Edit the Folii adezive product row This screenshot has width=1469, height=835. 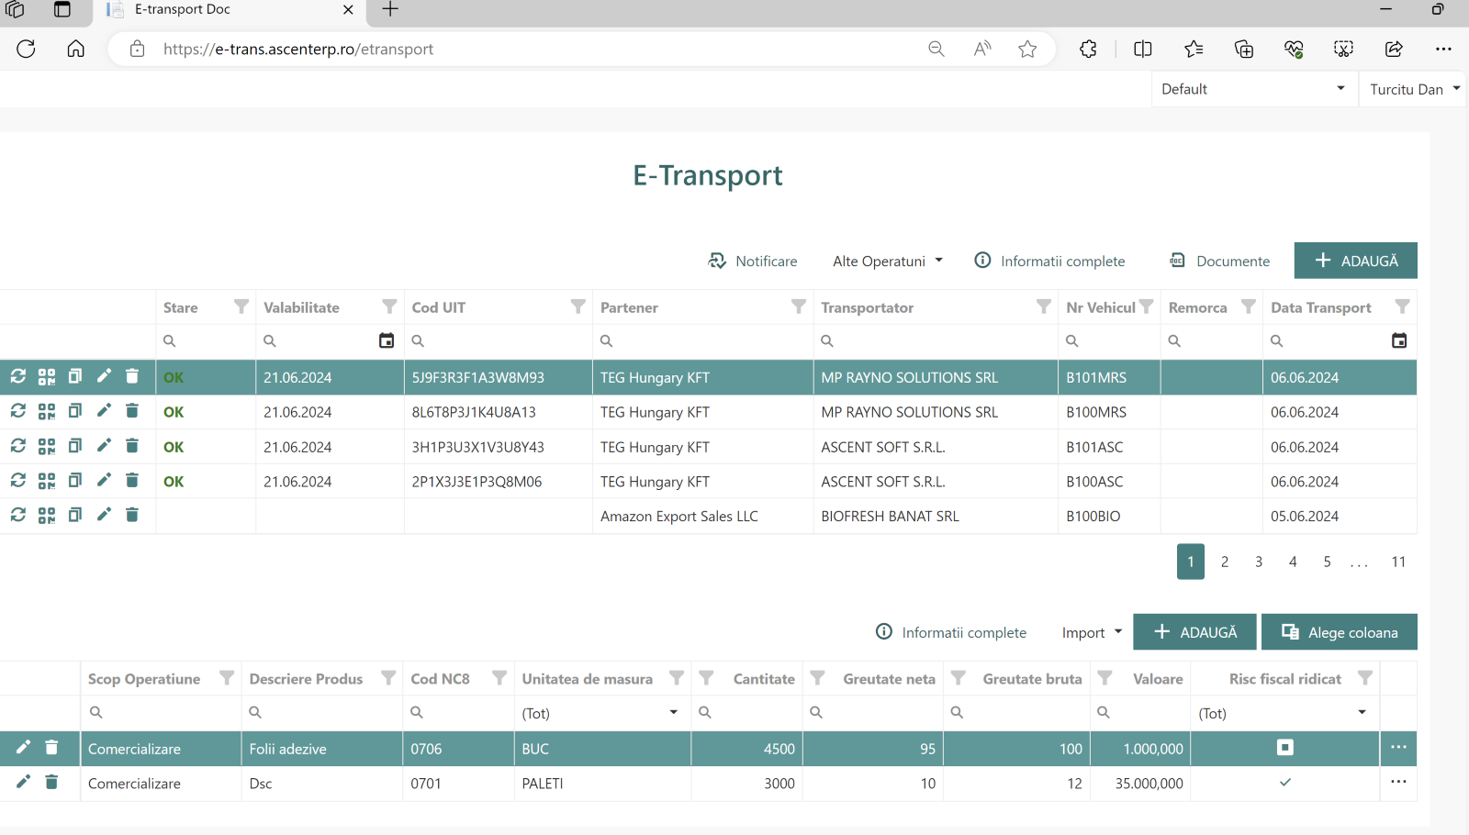23,747
